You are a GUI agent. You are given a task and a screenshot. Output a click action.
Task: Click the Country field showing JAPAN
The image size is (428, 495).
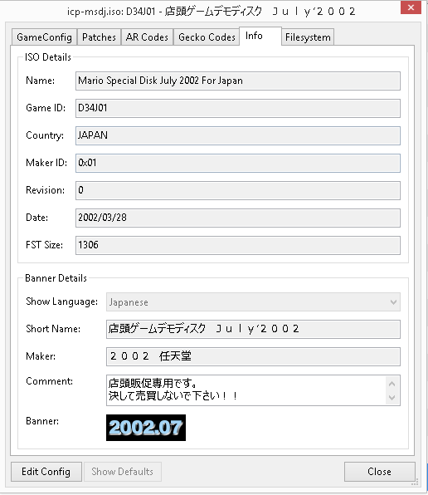pos(238,135)
